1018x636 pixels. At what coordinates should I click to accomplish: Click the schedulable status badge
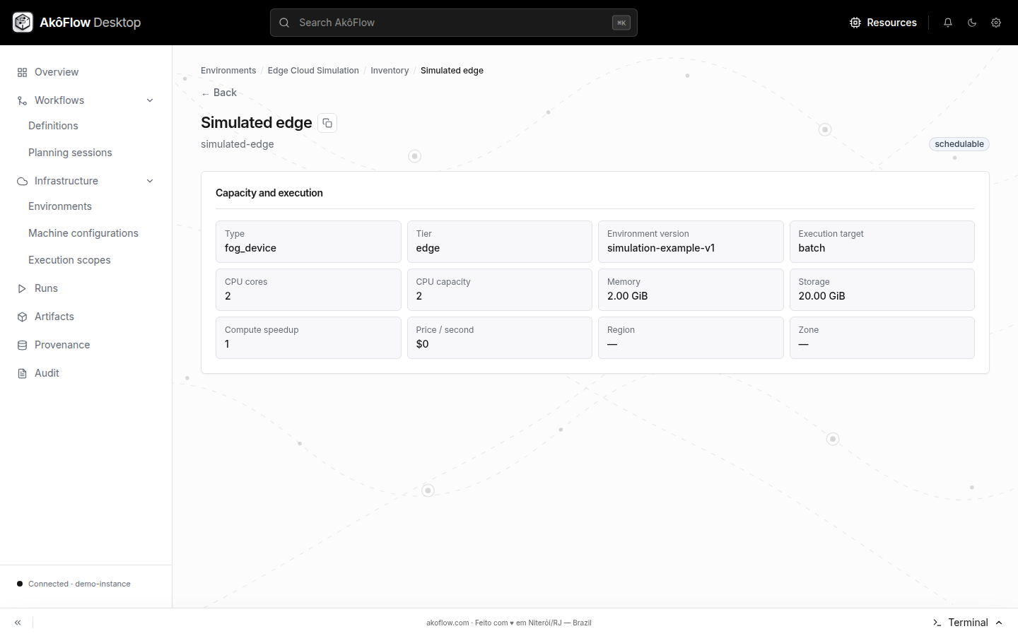pyautogui.click(x=959, y=144)
